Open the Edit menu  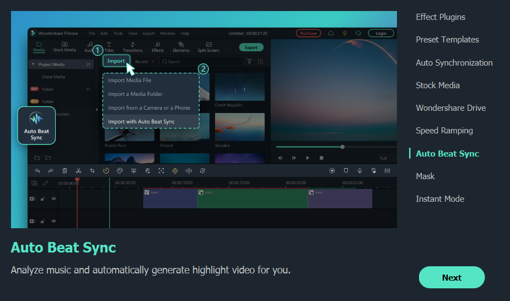pos(104,33)
